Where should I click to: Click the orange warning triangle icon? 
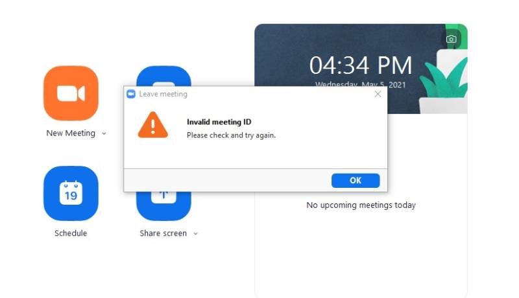[x=153, y=125]
